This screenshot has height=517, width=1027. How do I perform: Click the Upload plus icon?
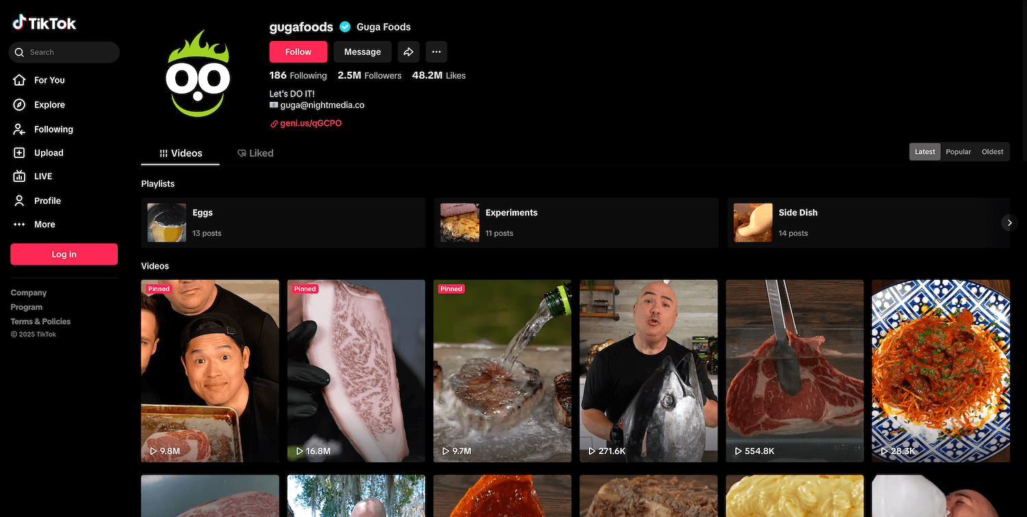(19, 153)
